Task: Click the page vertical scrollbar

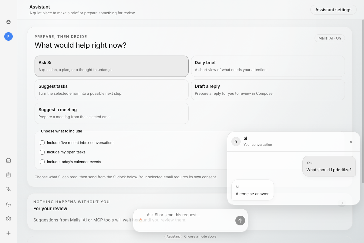Action: tap(363, 101)
